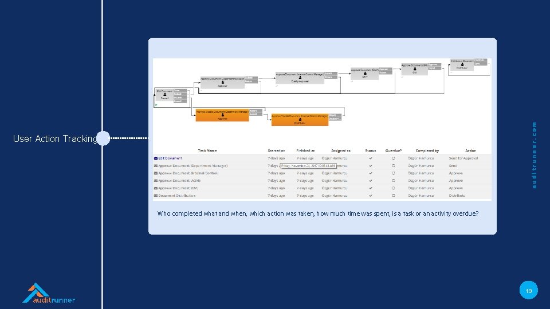Click the status checkmark in the Approve Document (GM) row

[371, 188]
